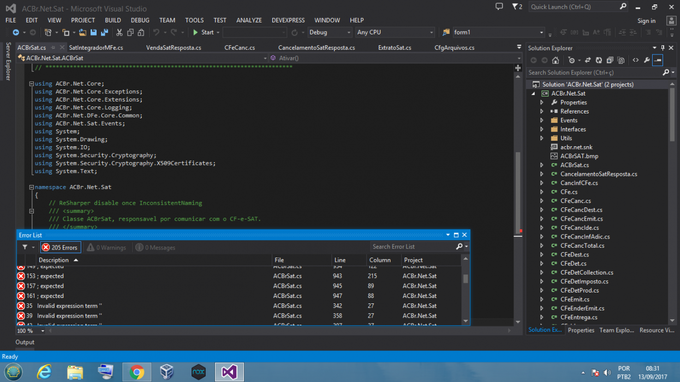Open Internet Explorer from the taskbar

(44, 372)
